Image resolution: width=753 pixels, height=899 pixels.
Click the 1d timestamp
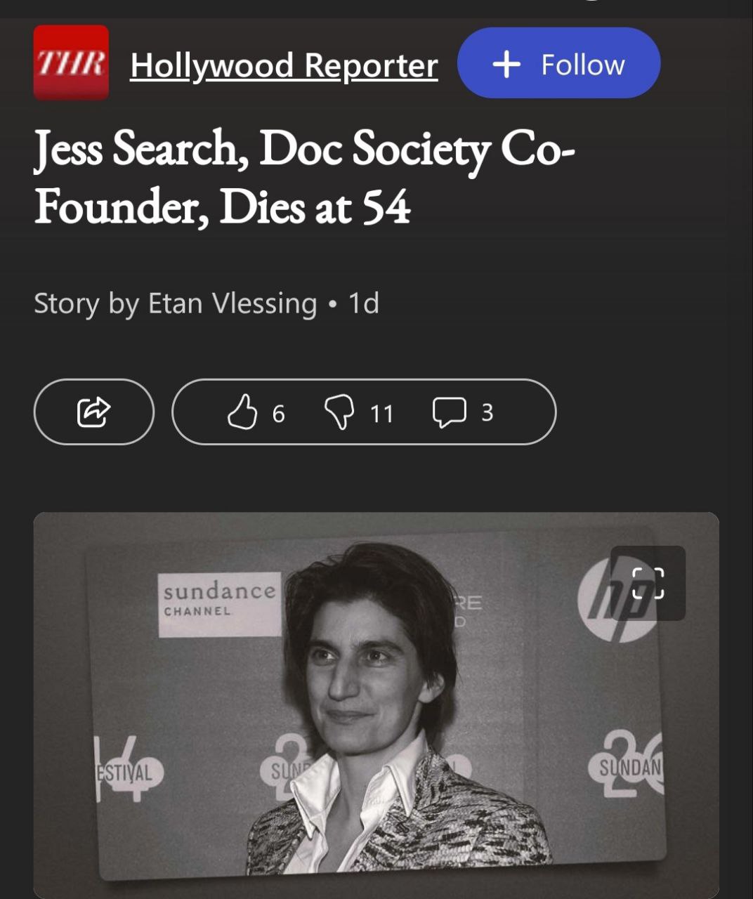point(364,303)
